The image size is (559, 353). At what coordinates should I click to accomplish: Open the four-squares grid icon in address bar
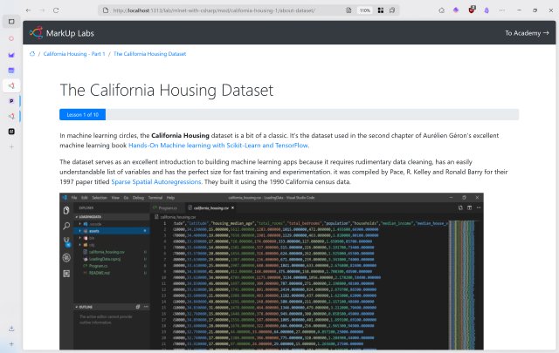[x=381, y=10]
